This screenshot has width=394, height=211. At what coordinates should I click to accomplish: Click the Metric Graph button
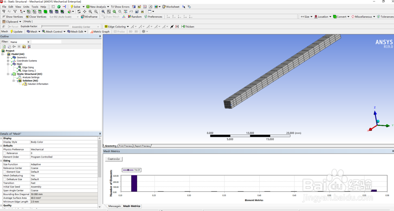100,31
